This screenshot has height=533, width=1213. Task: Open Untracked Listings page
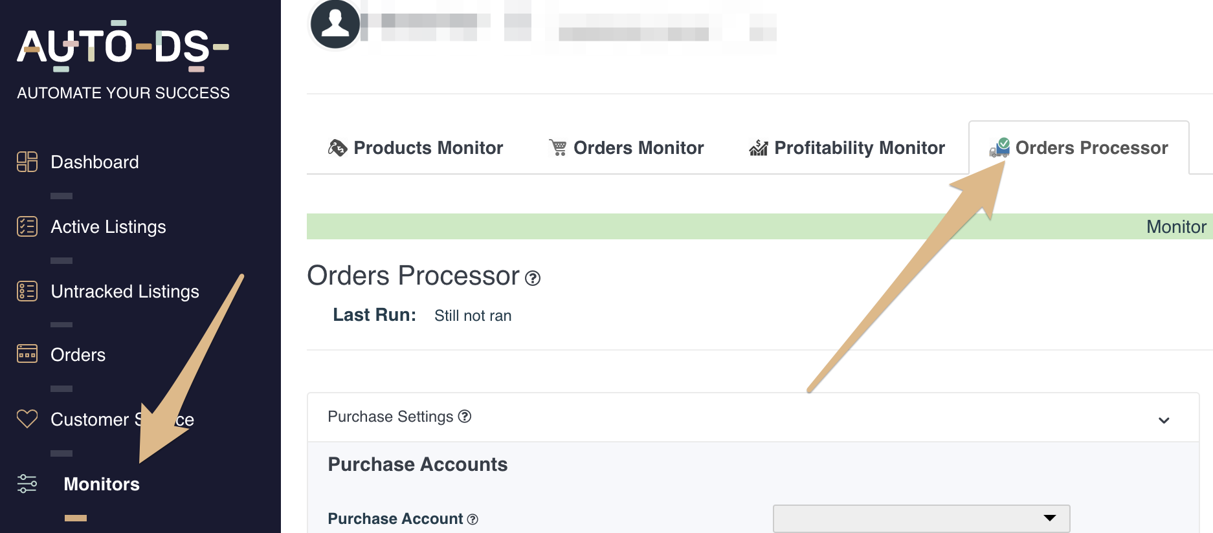click(x=125, y=291)
